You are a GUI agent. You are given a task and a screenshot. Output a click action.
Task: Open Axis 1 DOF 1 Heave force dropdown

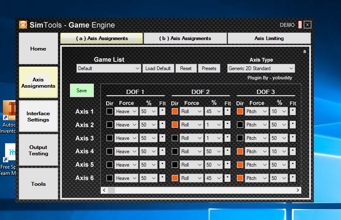[x=126, y=111]
